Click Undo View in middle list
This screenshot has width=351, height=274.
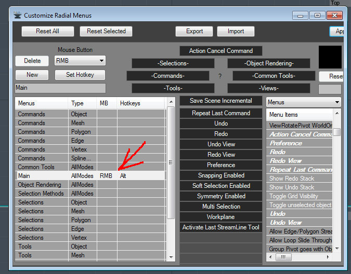click(221, 144)
